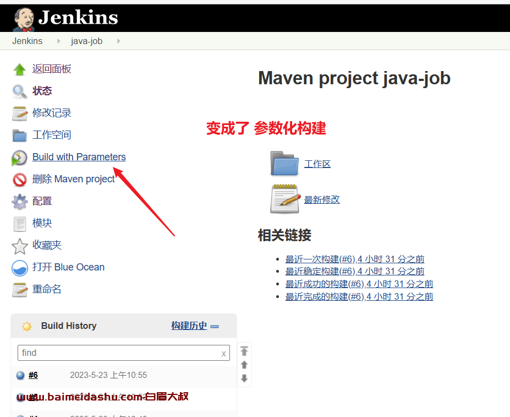This screenshot has width=510, height=417.
Task: Click the notepad icon beside 修改记录
Action: [19, 113]
